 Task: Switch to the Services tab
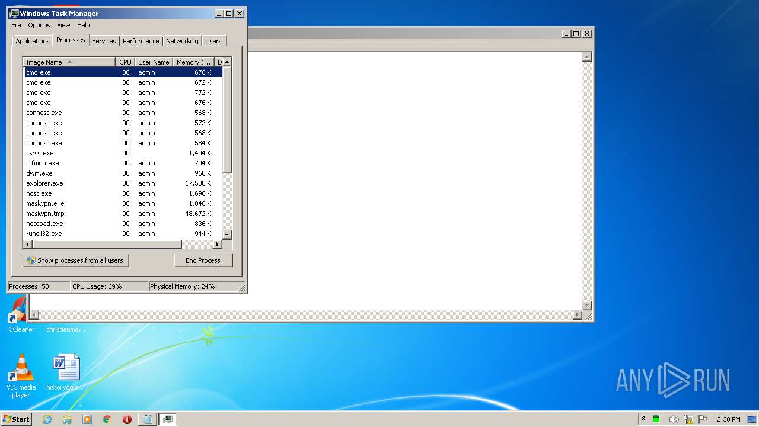click(104, 41)
